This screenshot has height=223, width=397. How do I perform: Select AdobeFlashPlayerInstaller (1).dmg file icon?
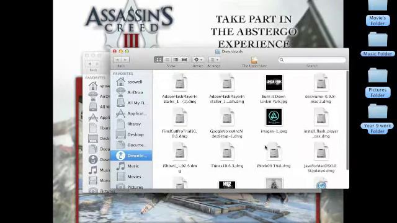tap(180, 82)
